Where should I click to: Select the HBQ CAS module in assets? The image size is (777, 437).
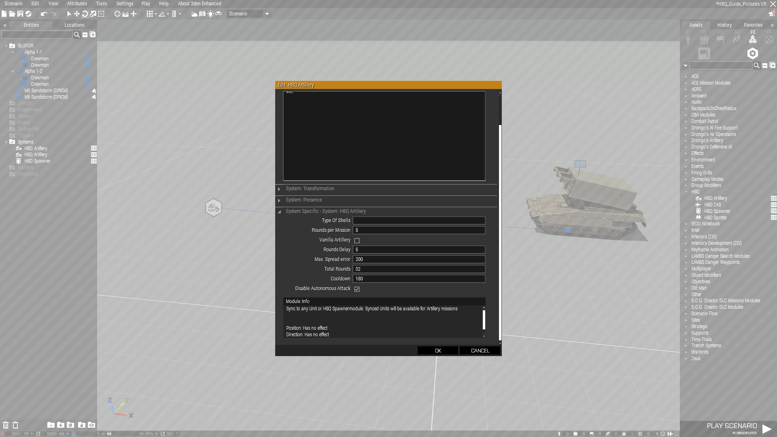[712, 205]
